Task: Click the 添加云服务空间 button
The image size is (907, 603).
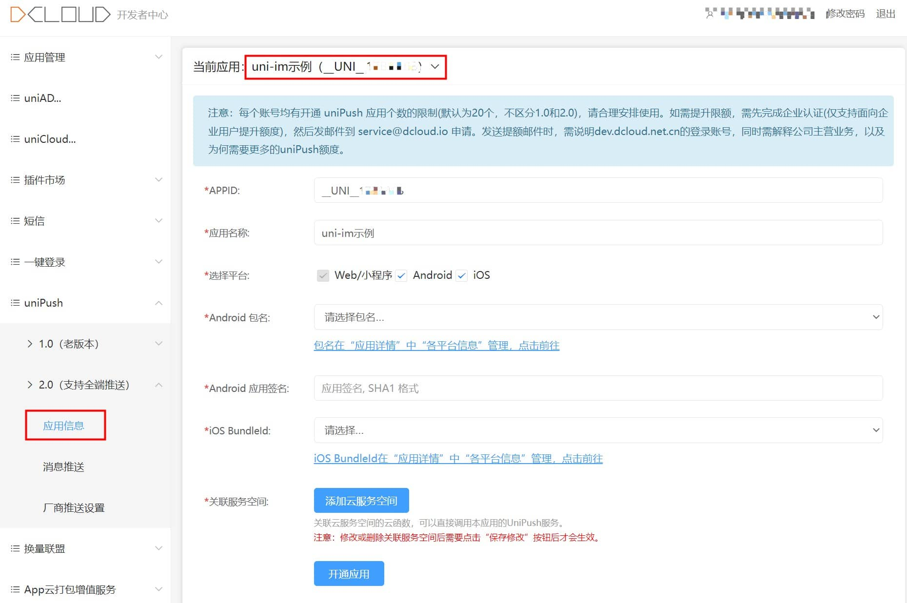Action: pos(361,501)
